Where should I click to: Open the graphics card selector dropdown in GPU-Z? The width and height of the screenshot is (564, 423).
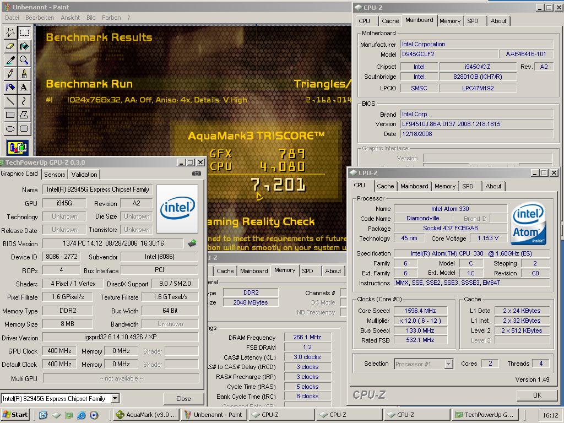point(115,399)
